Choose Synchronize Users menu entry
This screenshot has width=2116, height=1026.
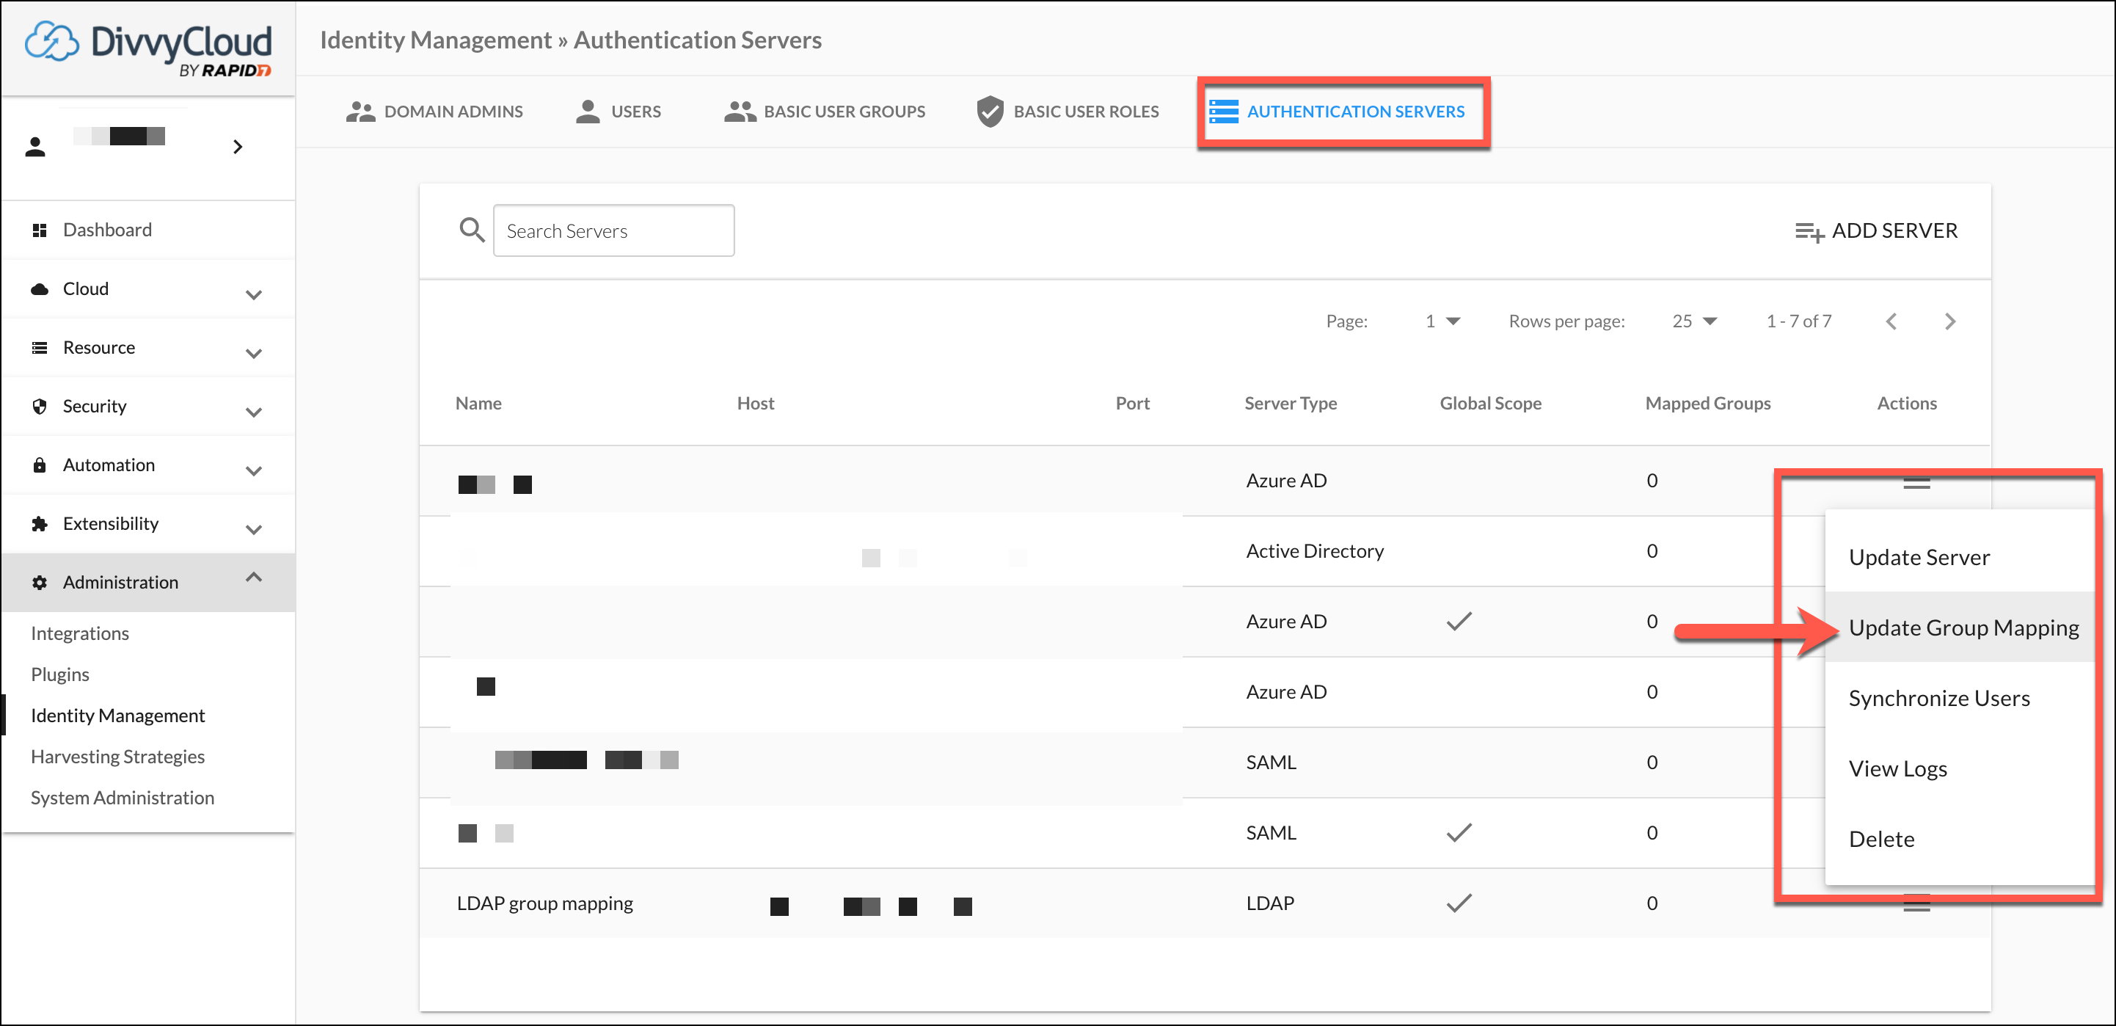click(1960, 698)
